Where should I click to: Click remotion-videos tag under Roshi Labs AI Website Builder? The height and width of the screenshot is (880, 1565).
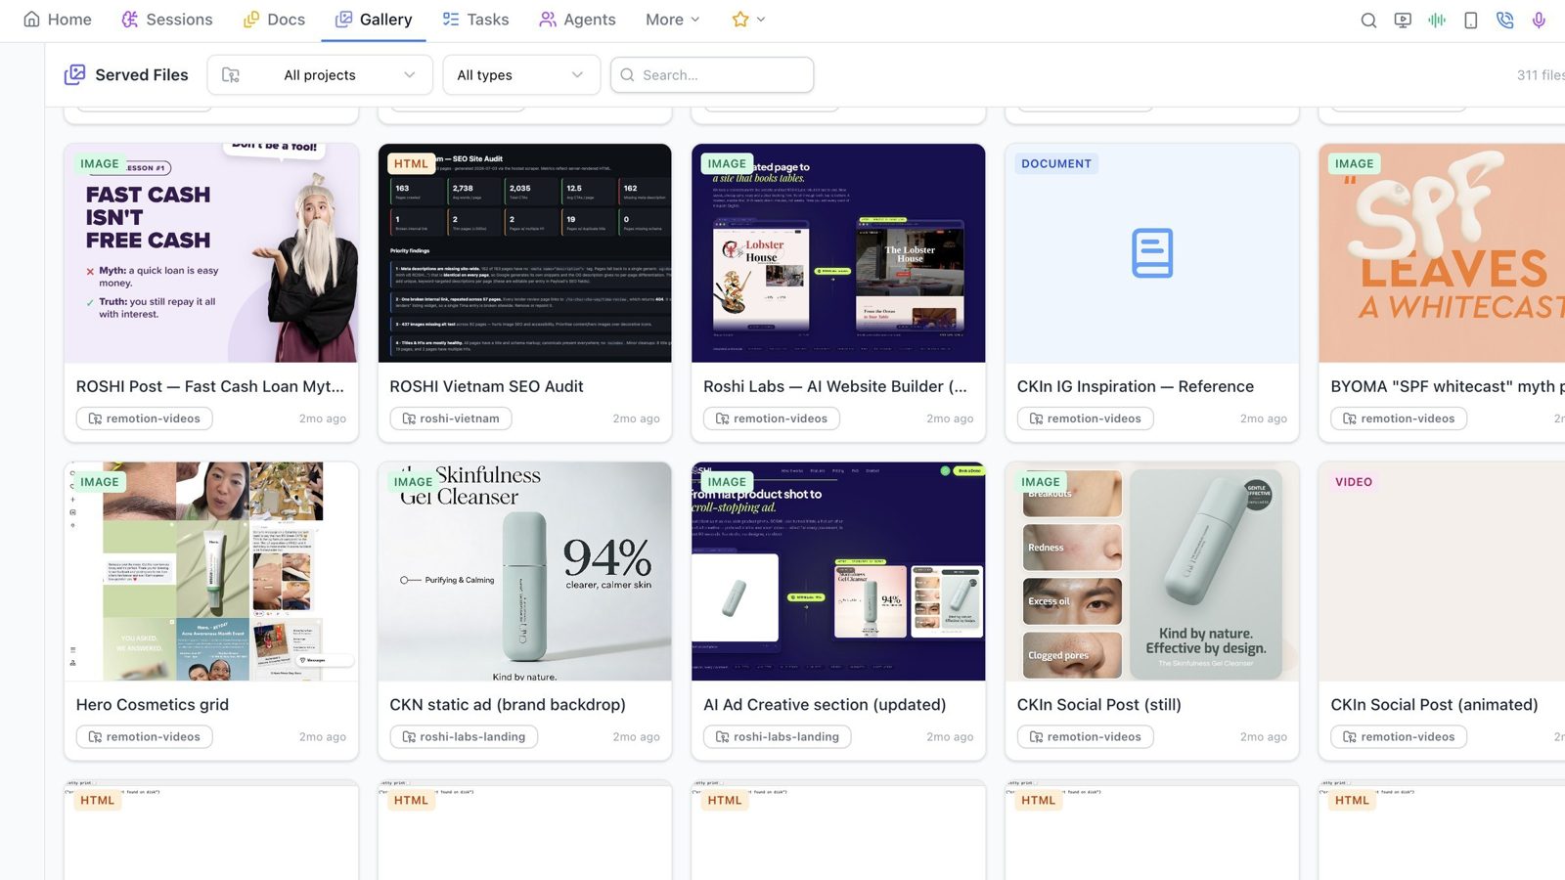[772, 418]
